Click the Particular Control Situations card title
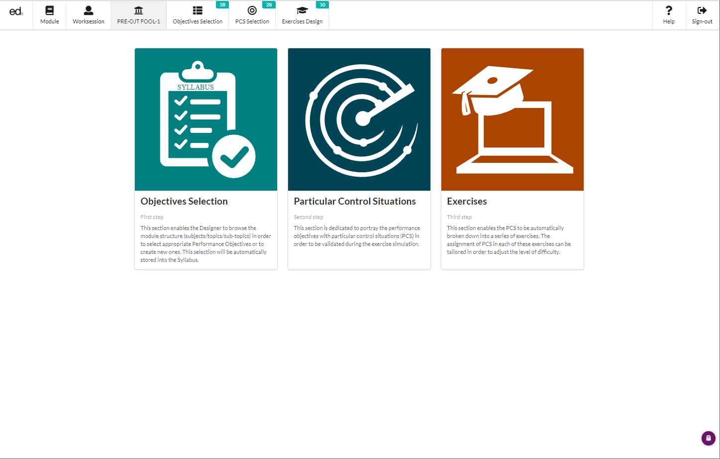 click(355, 201)
